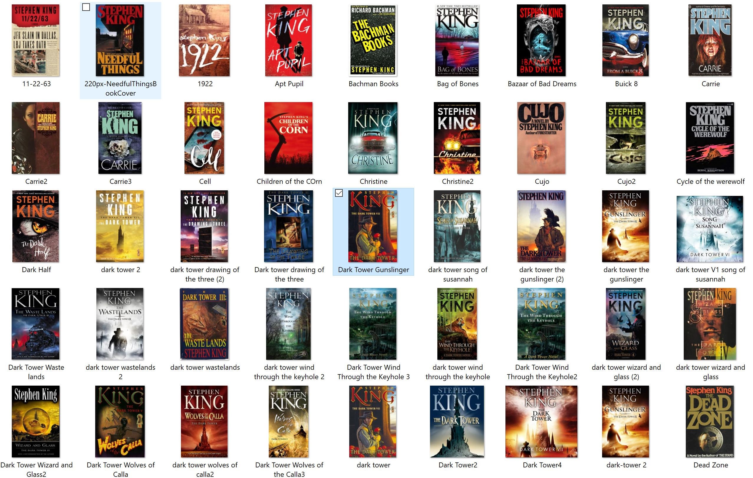Choose the Children of the COrn thumbnail
Image resolution: width=753 pixels, height=478 pixels.
(x=288, y=138)
